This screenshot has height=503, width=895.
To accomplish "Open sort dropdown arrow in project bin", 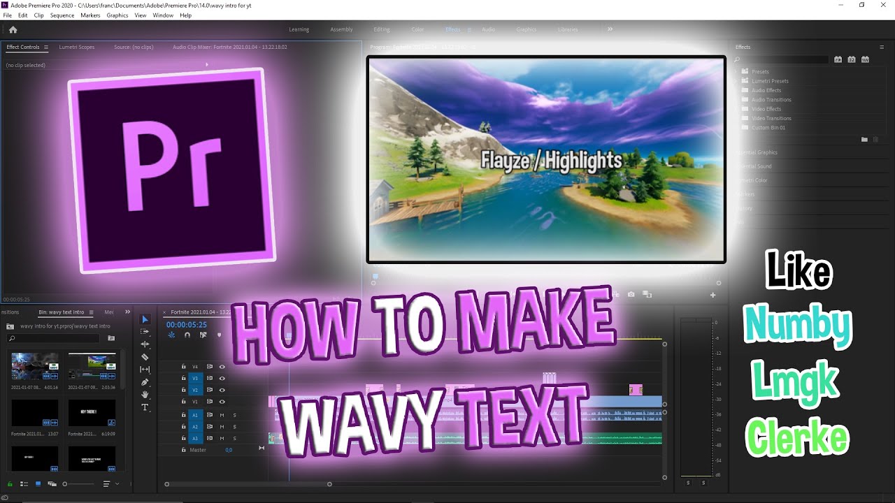I will point(117,483).
